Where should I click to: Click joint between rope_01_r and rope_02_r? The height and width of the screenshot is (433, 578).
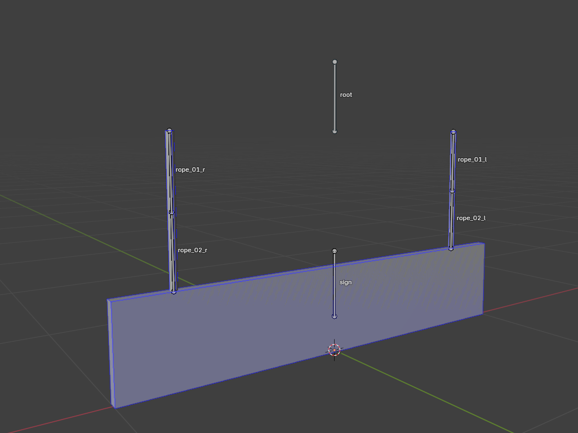172,212
